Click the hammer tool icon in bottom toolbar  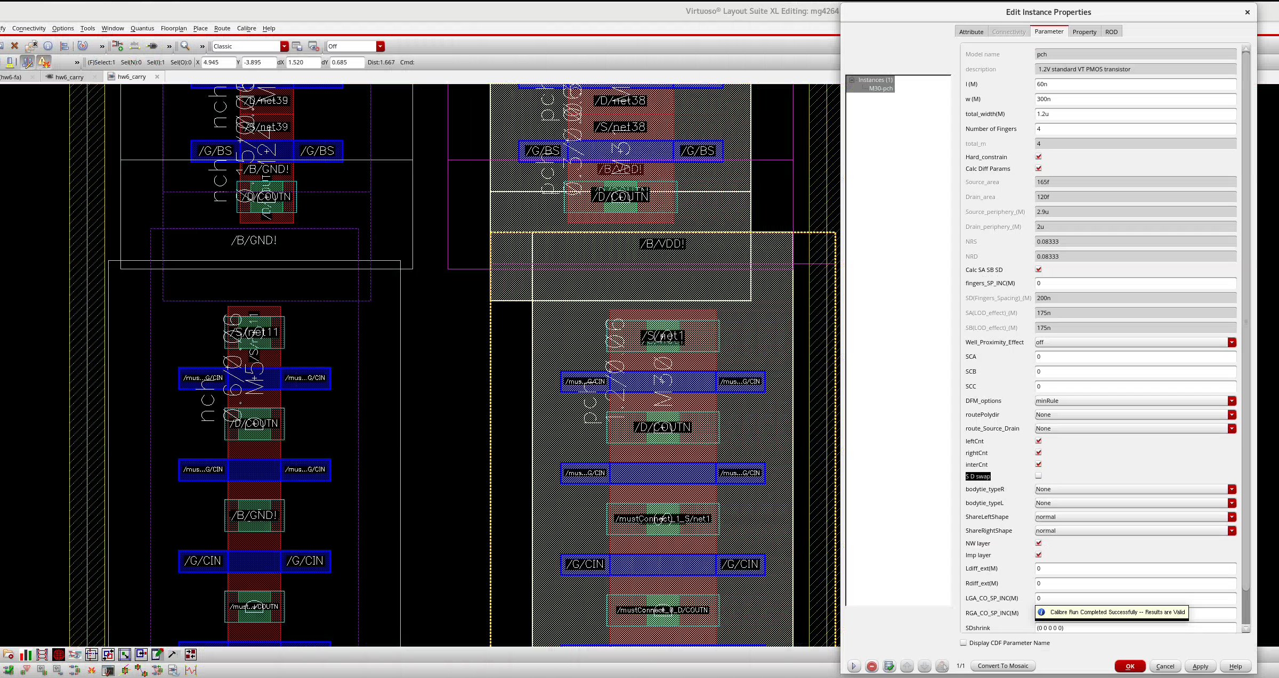[172, 655]
